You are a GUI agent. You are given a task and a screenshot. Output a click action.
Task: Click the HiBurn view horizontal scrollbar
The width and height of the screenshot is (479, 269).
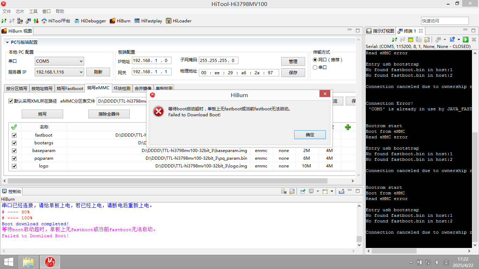pos(168,181)
